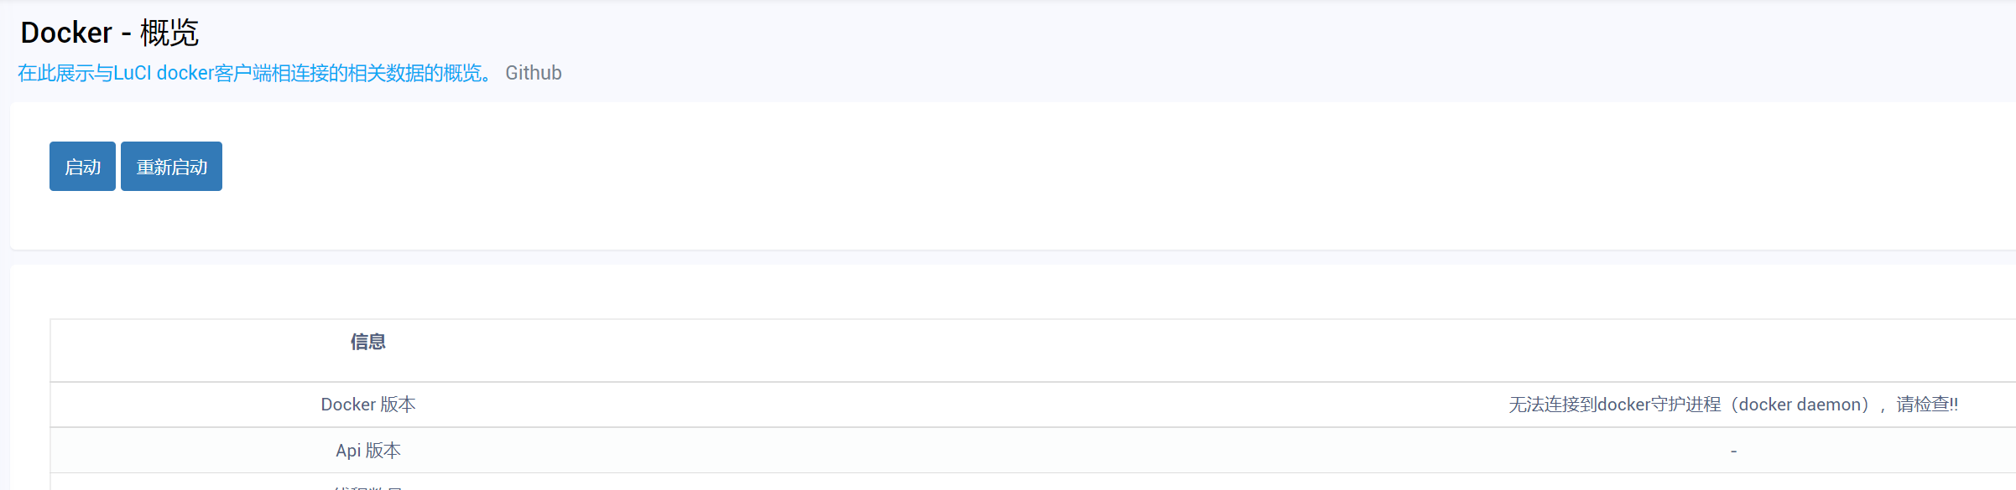Viewport: 2016px width, 490px height.
Task: Select the Docker 版本 row label
Action: 368,404
